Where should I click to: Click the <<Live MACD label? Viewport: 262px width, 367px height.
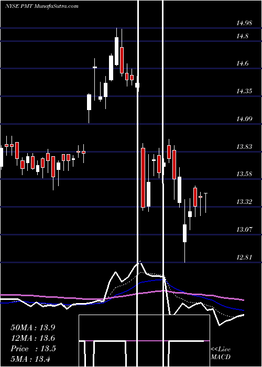[221, 353]
